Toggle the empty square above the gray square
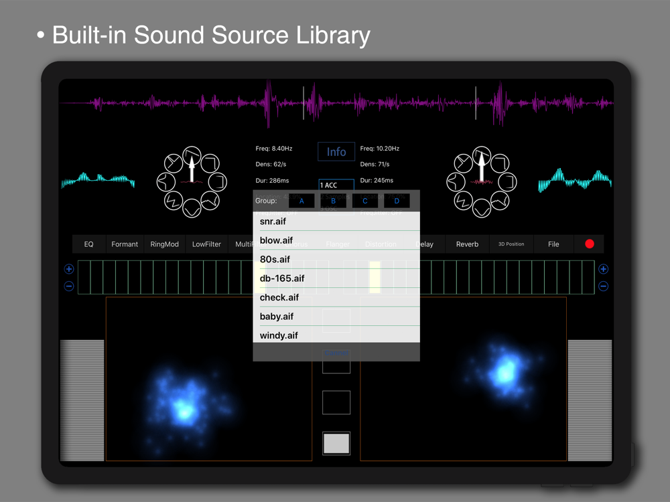Image resolution: width=670 pixels, height=502 pixels. coord(336,402)
